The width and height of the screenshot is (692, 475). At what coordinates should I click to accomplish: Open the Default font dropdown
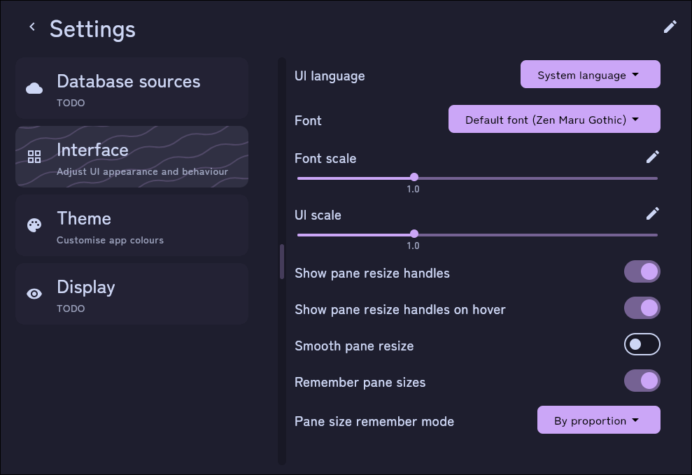pos(554,119)
